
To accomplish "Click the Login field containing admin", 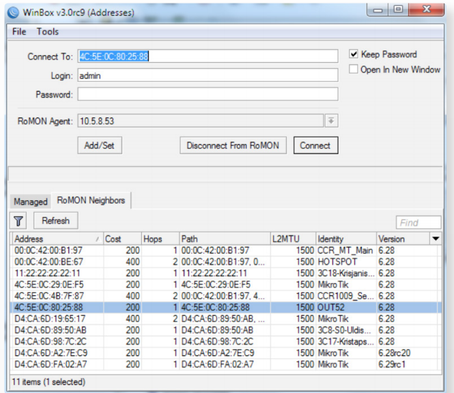I will pos(208,75).
